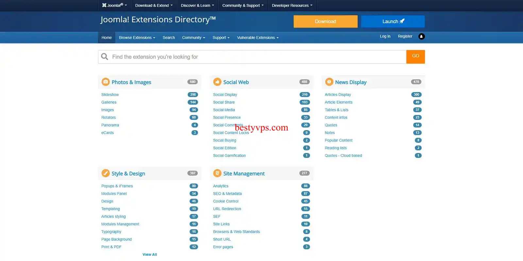The width and height of the screenshot is (523, 261).
Task: Open Reading lists subcategory
Action: coord(336,148)
